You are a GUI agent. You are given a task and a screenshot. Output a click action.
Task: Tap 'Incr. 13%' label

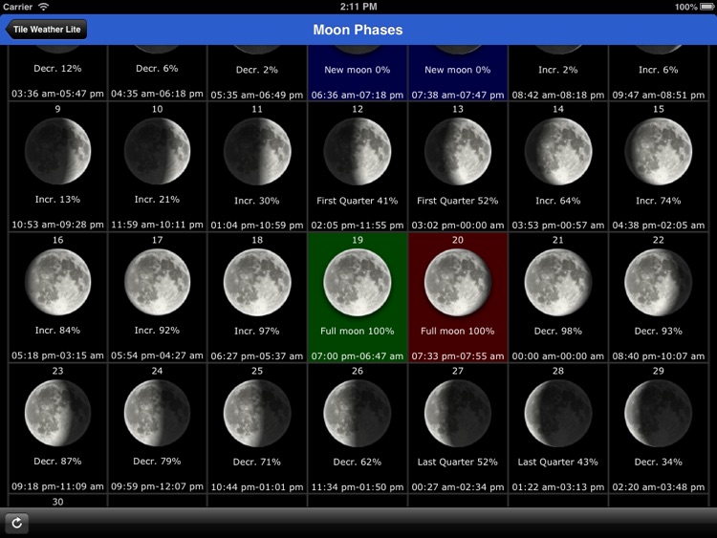57,200
